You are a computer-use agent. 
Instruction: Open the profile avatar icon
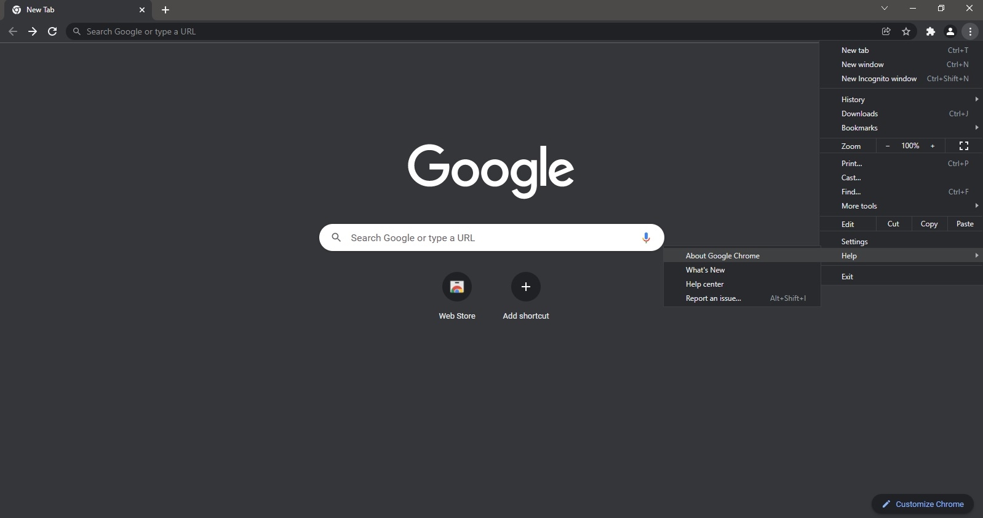[950, 31]
